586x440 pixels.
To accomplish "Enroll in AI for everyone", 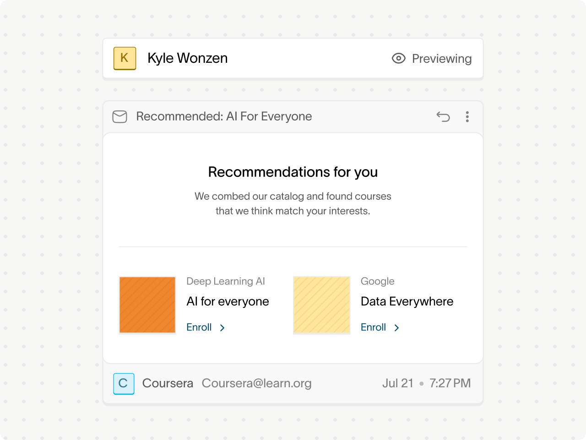I will coord(199,327).
